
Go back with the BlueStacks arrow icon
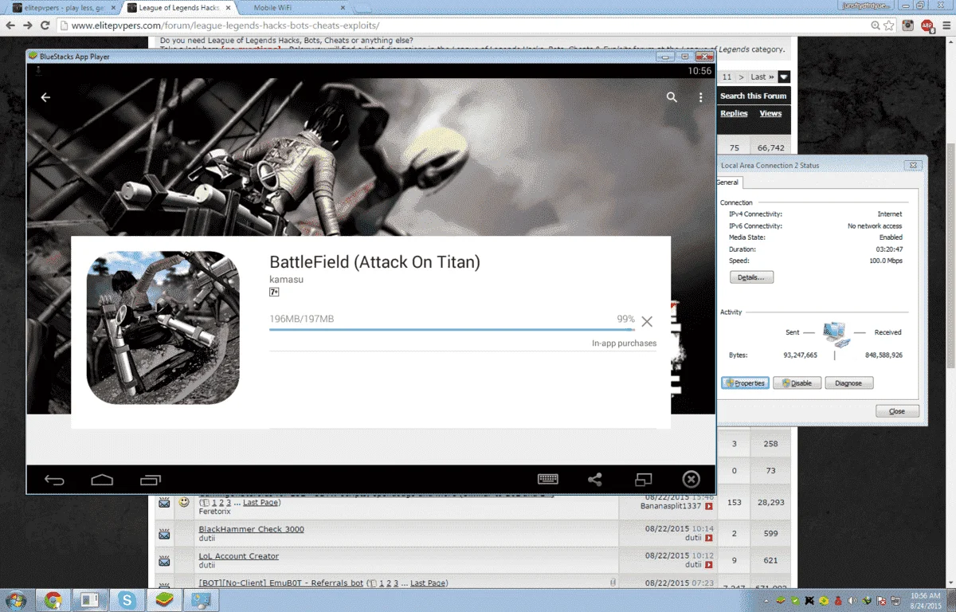[45, 97]
